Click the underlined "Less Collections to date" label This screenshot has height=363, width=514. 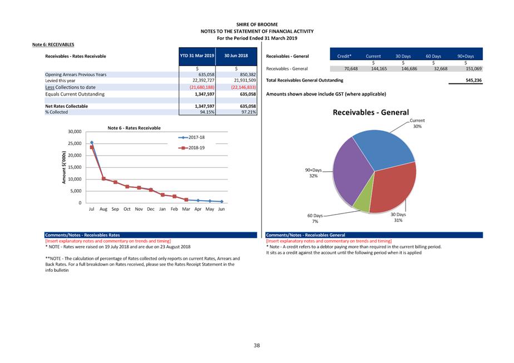pyautogui.click(x=70, y=87)
